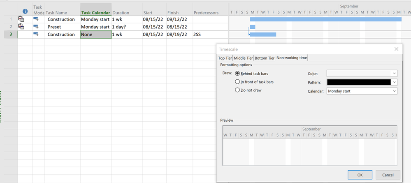Select row number 3 header

pyautogui.click(x=11, y=35)
